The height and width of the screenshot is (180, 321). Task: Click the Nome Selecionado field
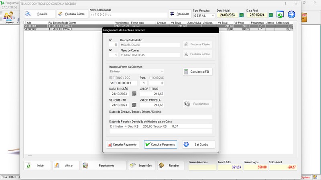(128, 15)
